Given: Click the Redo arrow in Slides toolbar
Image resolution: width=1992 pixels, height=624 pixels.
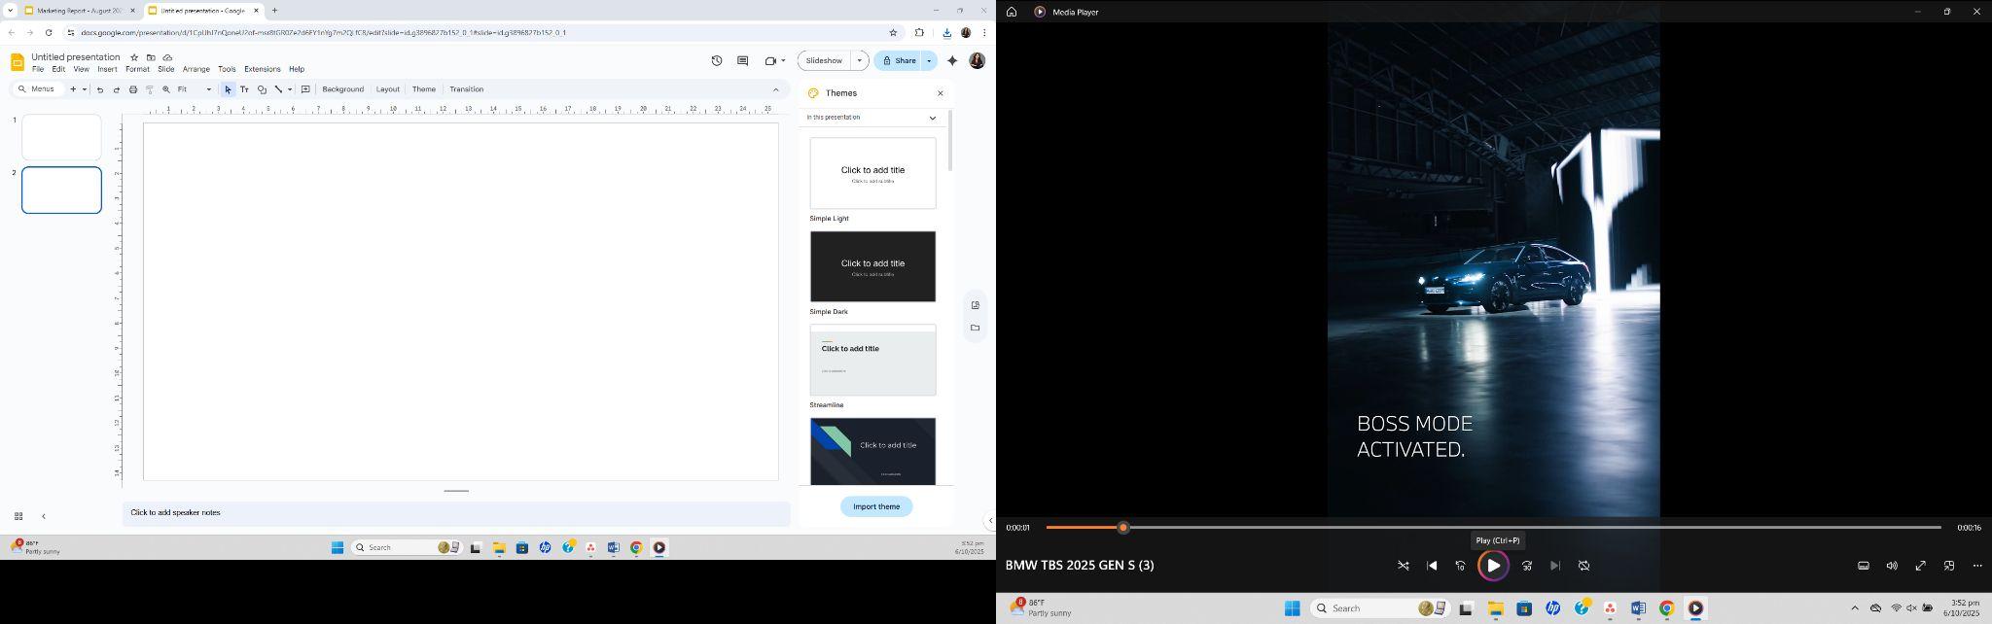Looking at the screenshot, I should coord(117,89).
